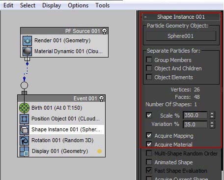This screenshot has height=180, width=224.
Task: Click the Event 001 input circle connector
Action: pos(24,85)
